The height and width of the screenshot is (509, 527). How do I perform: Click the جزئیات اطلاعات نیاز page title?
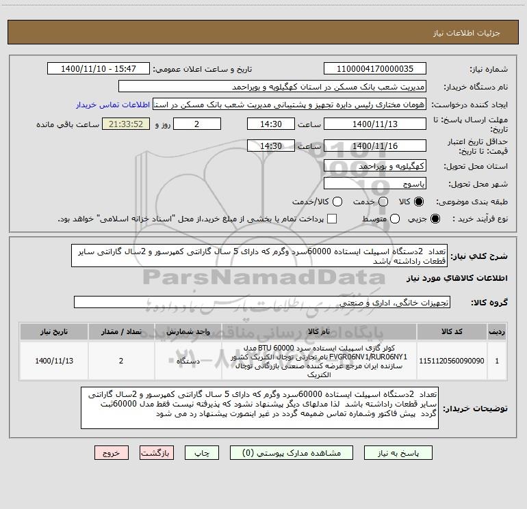click(466, 33)
